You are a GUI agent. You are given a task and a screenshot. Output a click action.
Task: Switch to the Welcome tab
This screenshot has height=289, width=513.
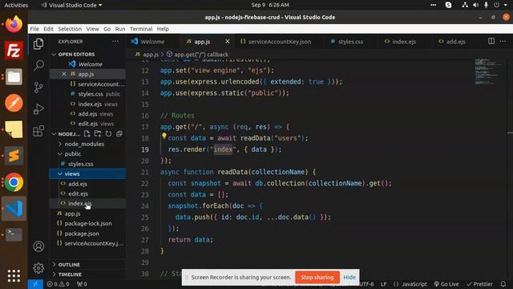(x=152, y=42)
